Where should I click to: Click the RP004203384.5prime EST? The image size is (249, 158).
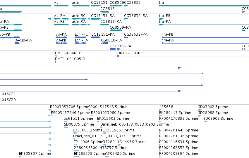tap(160, 157)
